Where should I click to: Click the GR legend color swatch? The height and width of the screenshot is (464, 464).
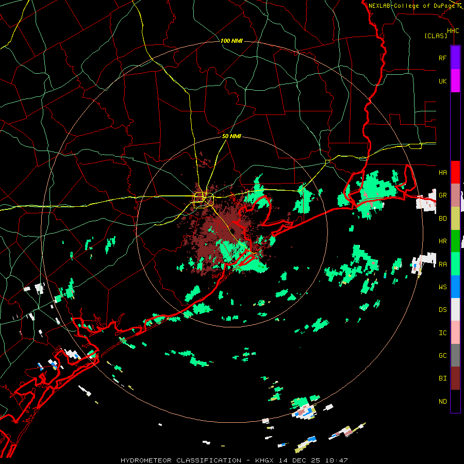(x=455, y=195)
